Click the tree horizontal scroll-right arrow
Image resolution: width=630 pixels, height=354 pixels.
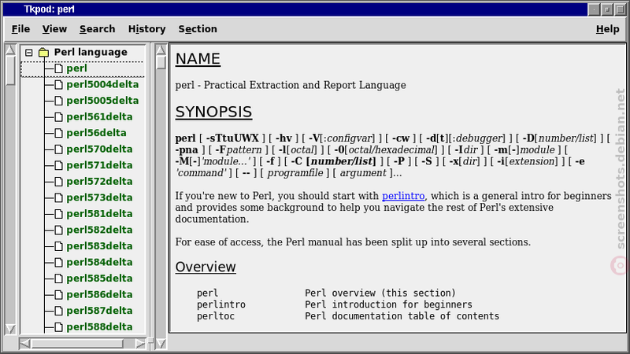139,344
